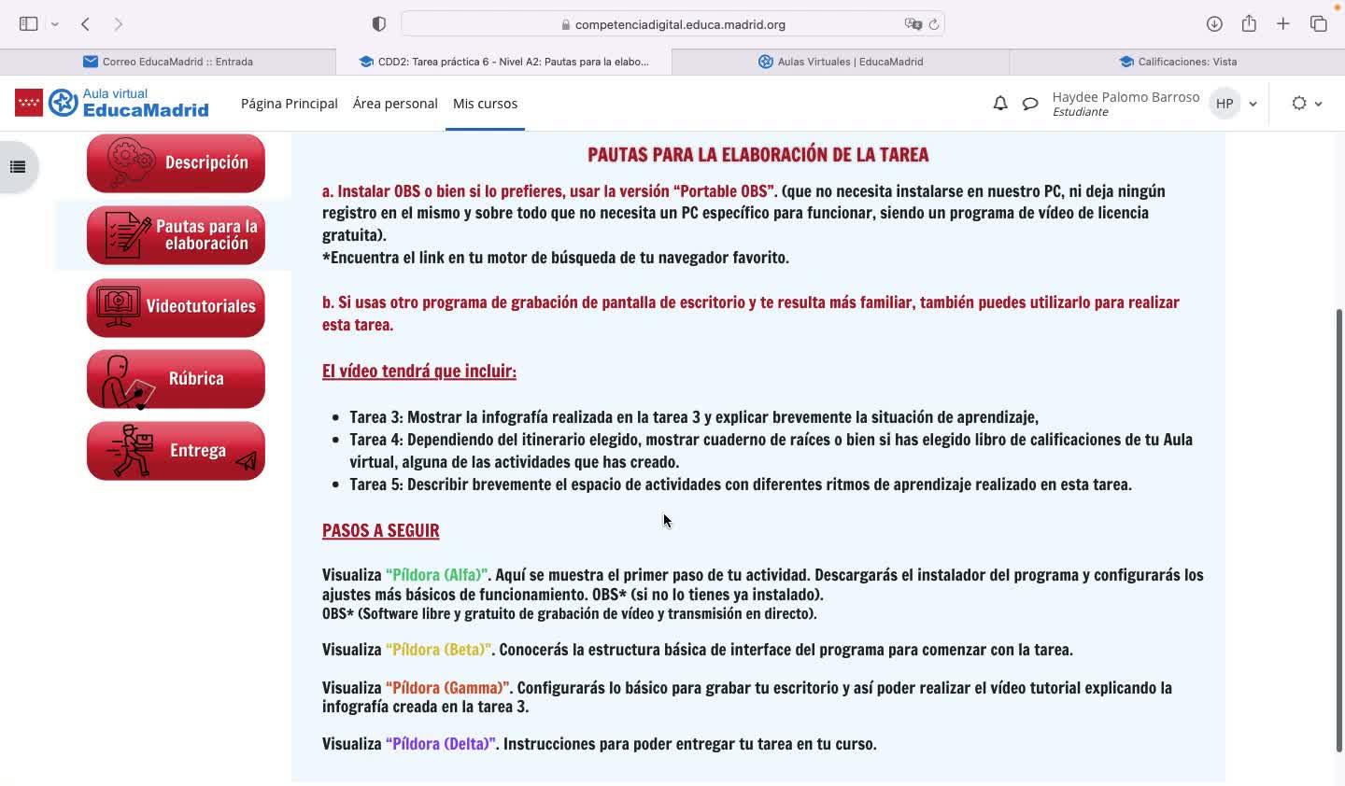The image size is (1345, 786).
Task: Switch to Aulas Virtuales | EducaMadrid tab
Action: point(841,62)
